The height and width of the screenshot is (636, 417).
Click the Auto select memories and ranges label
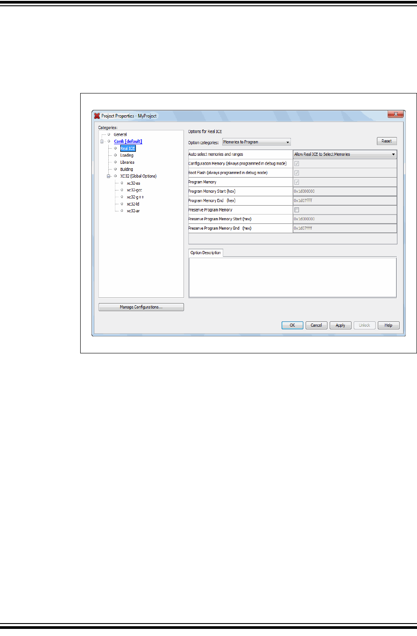[x=216, y=154]
